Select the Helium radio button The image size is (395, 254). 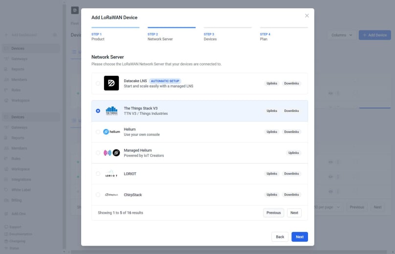(x=98, y=132)
